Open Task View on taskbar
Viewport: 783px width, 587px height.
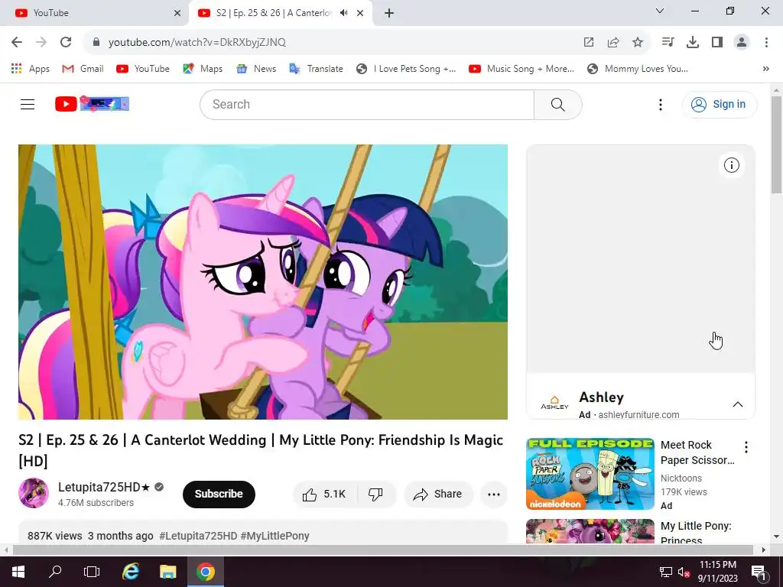92,572
